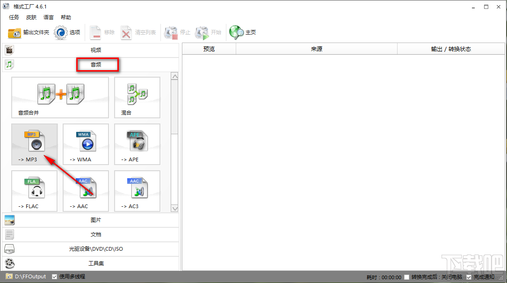Open the output folder toolbar button

(29, 32)
